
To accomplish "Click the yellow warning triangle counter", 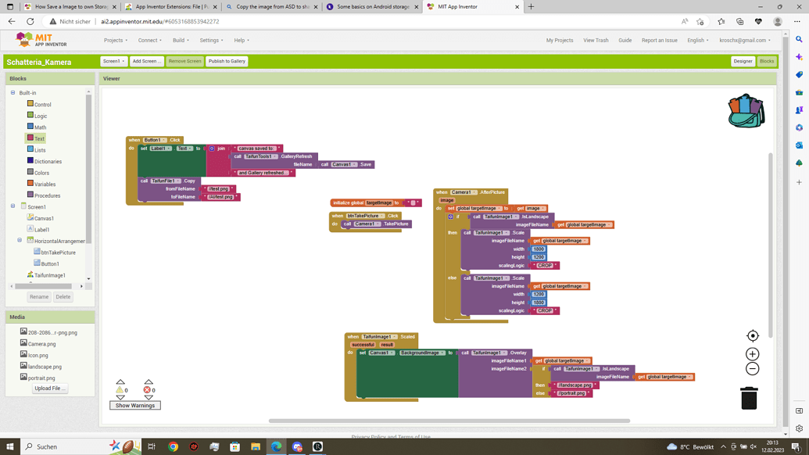I will pyautogui.click(x=120, y=389).
